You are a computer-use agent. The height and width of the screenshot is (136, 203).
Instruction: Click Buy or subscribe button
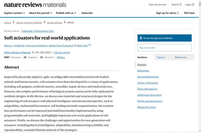164,48
